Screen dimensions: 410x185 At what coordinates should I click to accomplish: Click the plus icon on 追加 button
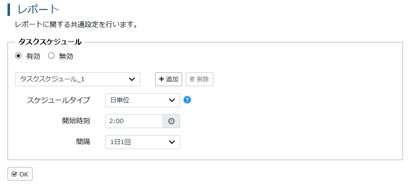tap(161, 79)
